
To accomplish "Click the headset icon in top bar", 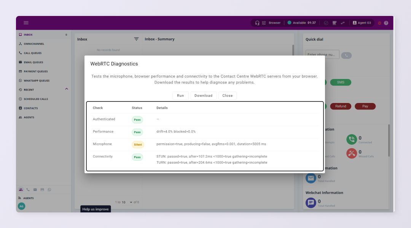I will pos(257,23).
